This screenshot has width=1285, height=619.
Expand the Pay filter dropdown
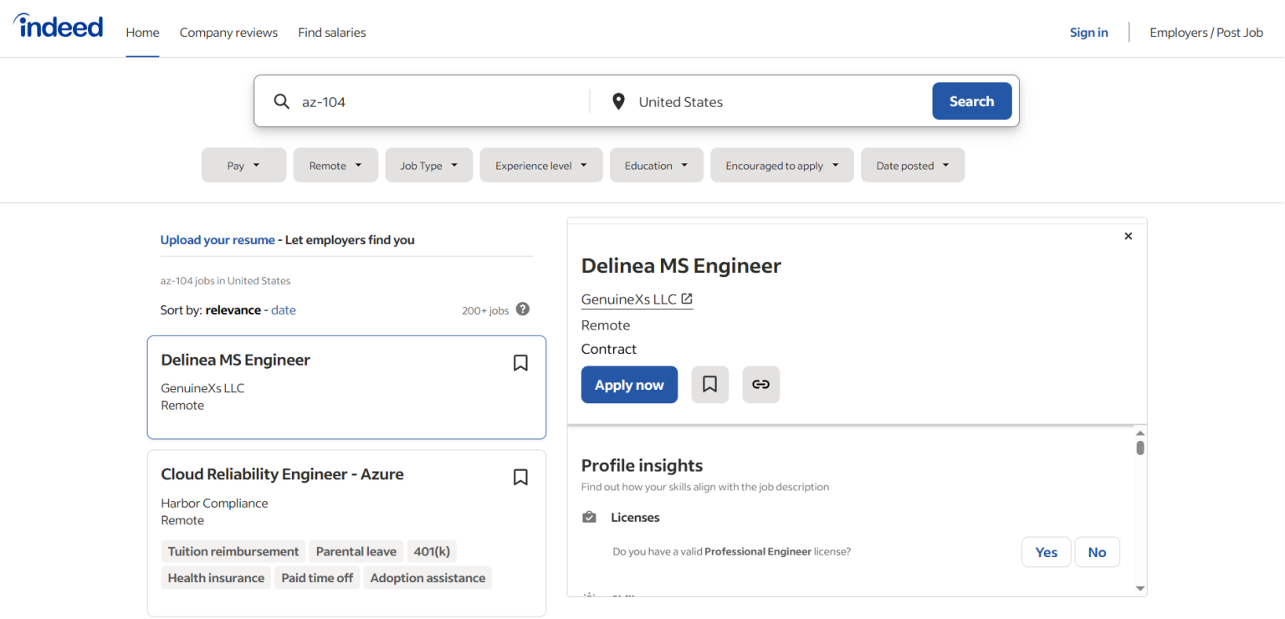point(243,166)
